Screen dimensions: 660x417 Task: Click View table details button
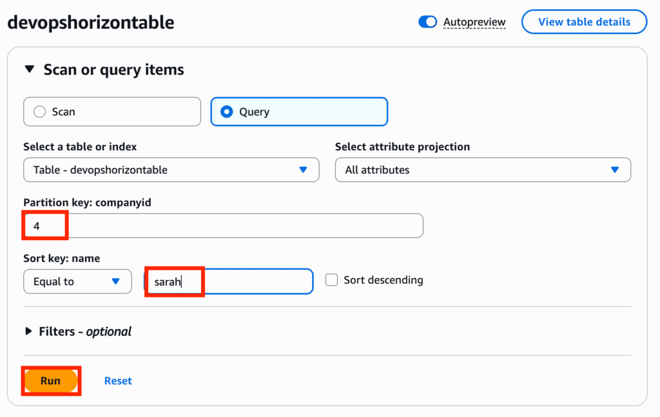pyautogui.click(x=584, y=22)
